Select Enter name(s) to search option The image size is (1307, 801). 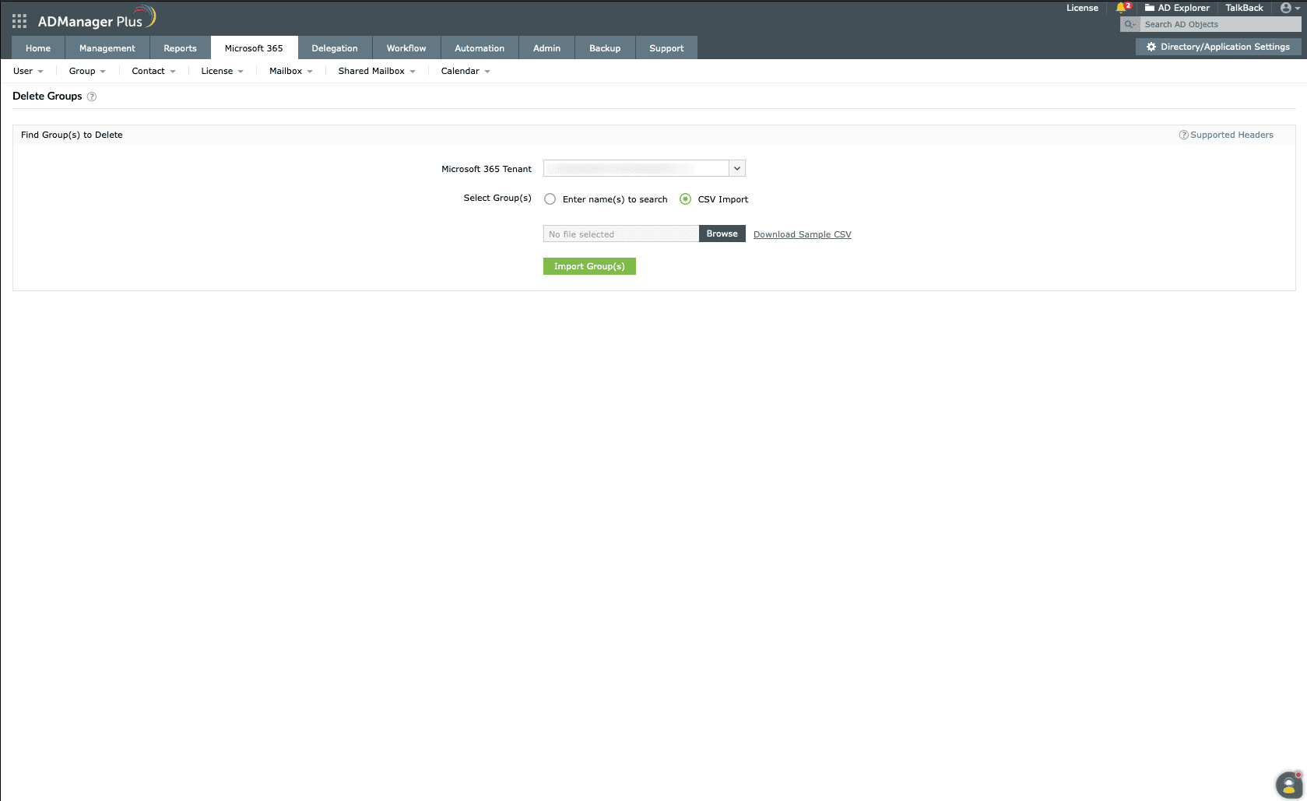[x=550, y=199]
